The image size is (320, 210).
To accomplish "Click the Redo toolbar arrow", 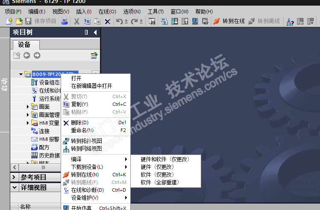I will (x=134, y=21).
